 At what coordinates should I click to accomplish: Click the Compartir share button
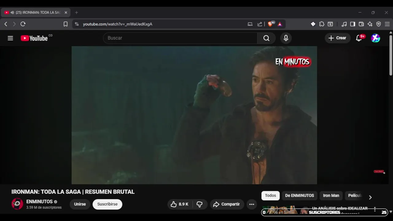pyautogui.click(x=227, y=204)
